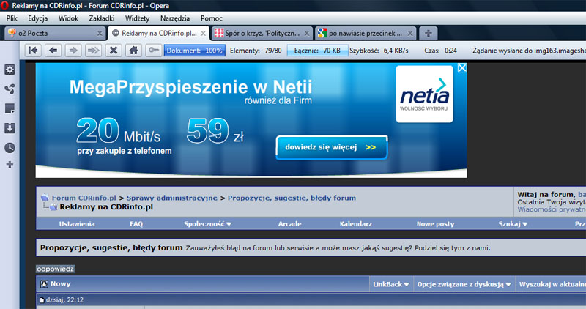Click the dzisiaj, 22:12 post date
This screenshot has width=586, height=309.
click(64, 300)
